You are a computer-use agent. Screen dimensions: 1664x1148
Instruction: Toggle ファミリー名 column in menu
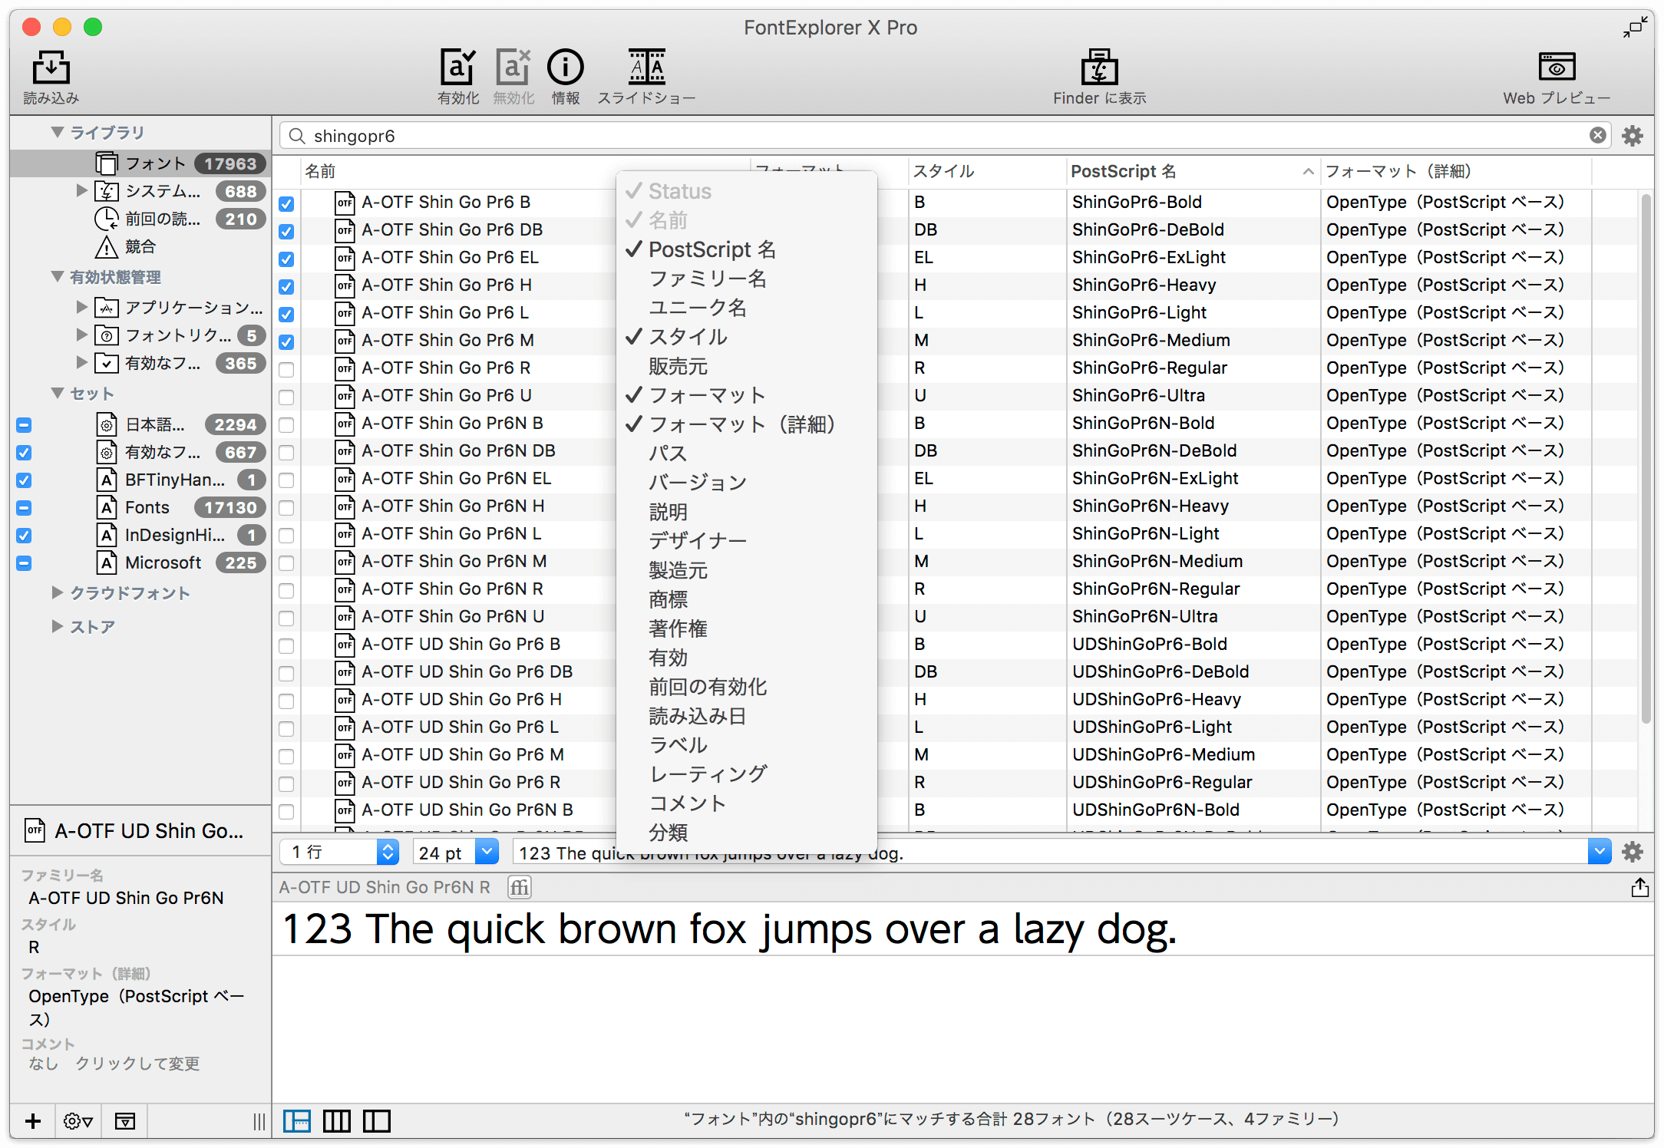[x=746, y=279]
